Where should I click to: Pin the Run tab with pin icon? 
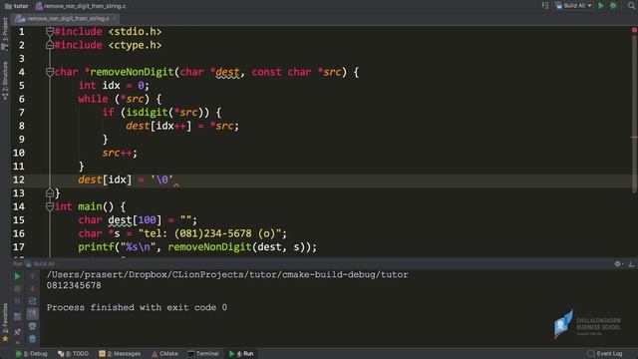17,332
